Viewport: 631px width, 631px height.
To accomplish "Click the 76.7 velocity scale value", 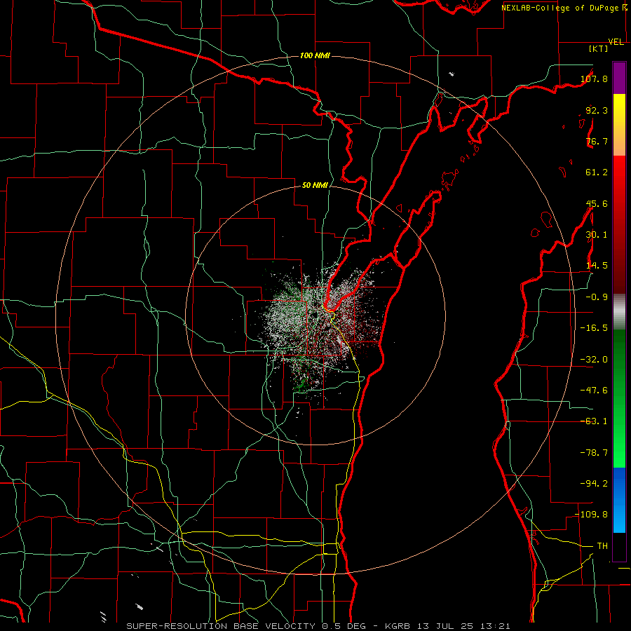I will coord(597,141).
